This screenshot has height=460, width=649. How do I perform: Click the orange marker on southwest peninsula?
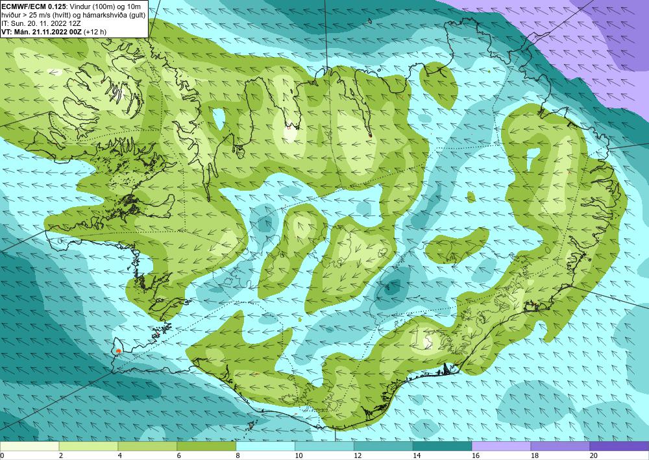point(119,351)
